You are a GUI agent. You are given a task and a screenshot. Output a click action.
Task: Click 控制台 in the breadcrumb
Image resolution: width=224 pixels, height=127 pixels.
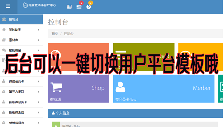click(x=68, y=34)
